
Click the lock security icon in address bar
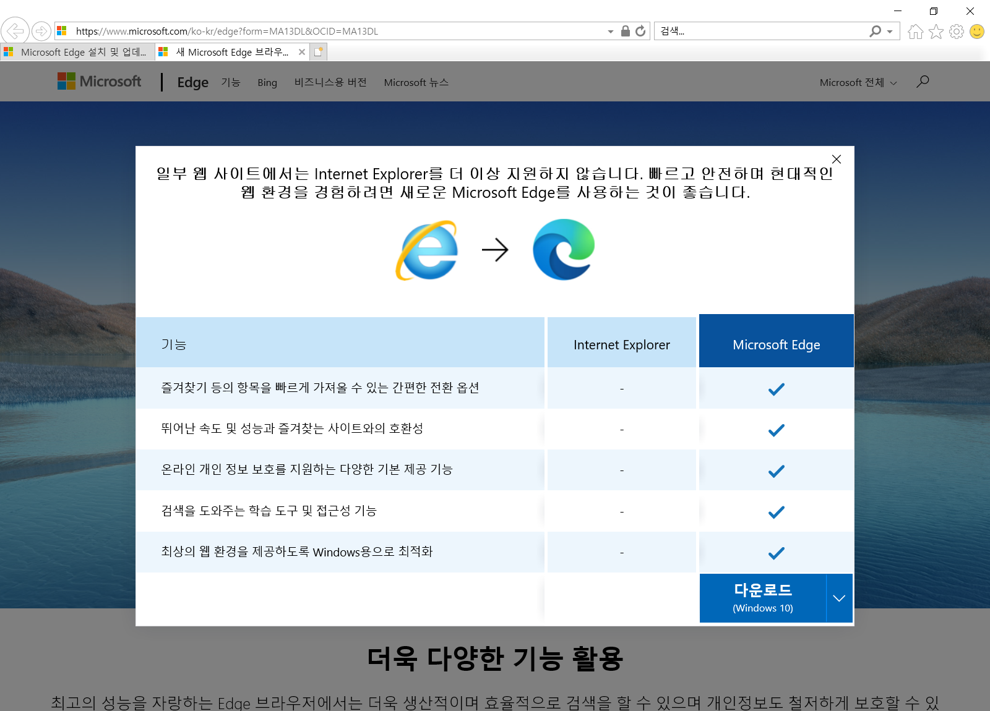click(x=626, y=31)
